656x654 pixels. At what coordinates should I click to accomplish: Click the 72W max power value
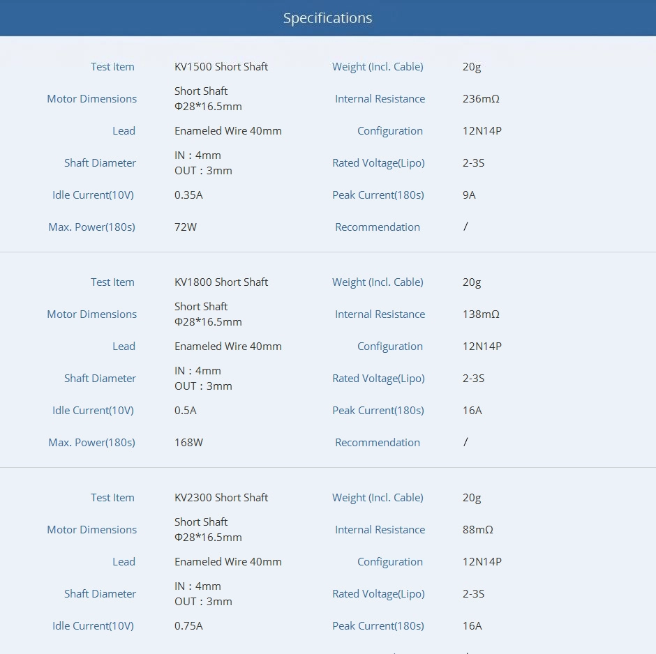pyautogui.click(x=186, y=227)
